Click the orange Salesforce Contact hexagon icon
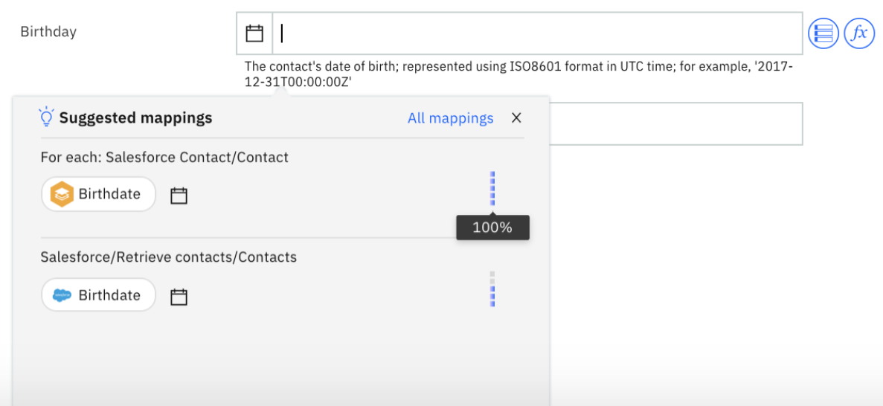This screenshot has height=406, width=883. tap(62, 194)
